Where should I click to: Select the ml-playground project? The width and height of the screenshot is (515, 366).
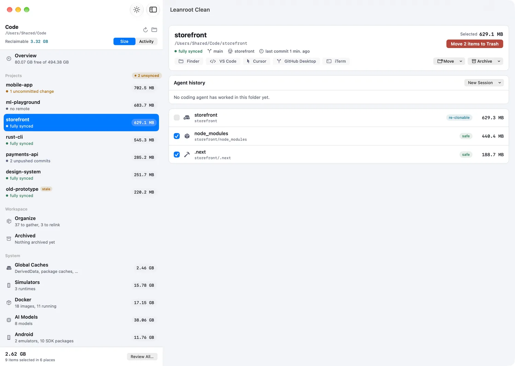(81, 105)
